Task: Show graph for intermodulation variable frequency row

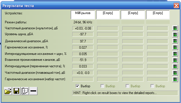Action: point(175,66)
